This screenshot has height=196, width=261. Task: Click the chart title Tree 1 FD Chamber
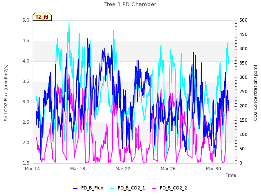(130, 4)
